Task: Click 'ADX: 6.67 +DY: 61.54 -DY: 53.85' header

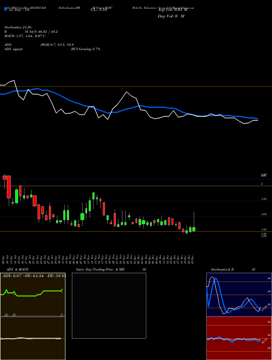Action: coord(34,275)
